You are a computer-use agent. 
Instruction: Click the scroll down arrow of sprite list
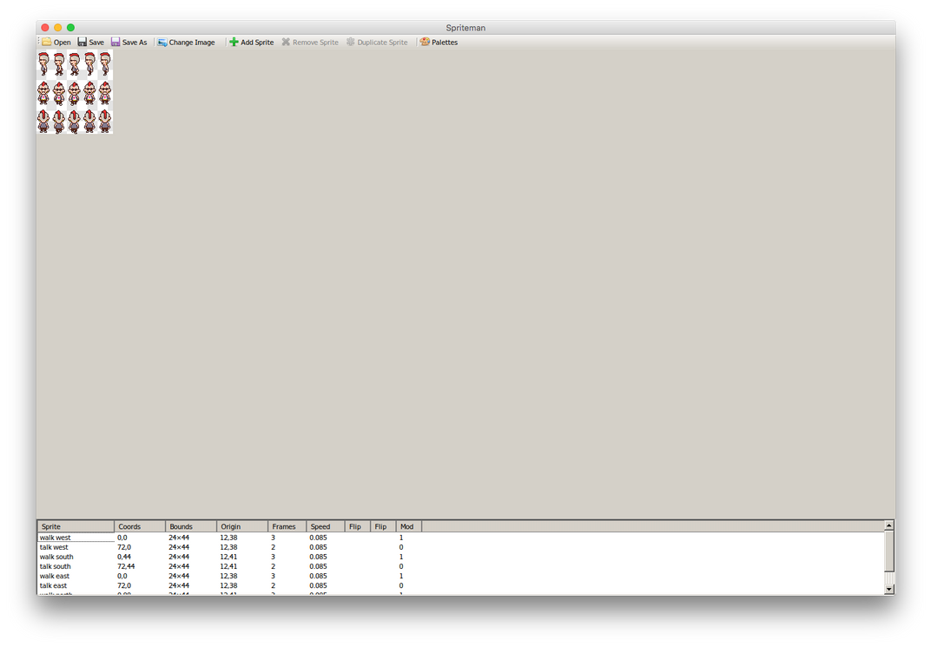pos(888,590)
